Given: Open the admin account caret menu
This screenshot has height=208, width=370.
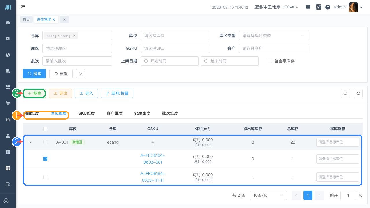Looking at the screenshot, I should click(x=361, y=8).
